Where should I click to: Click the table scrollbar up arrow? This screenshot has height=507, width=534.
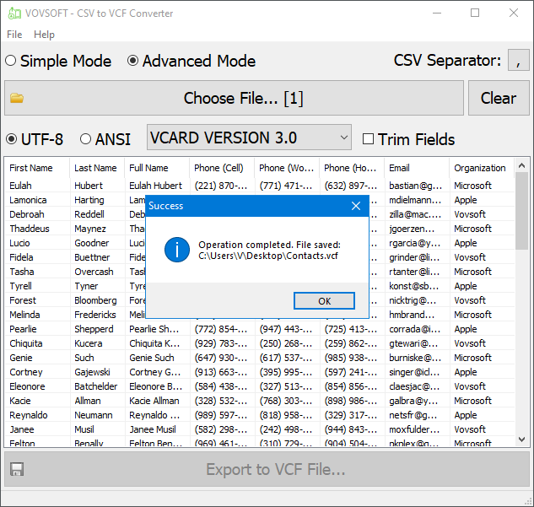coord(521,166)
